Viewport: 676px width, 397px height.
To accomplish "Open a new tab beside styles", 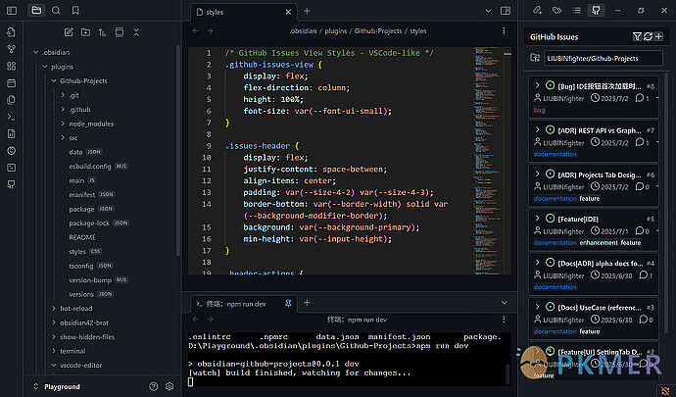I will (x=307, y=11).
